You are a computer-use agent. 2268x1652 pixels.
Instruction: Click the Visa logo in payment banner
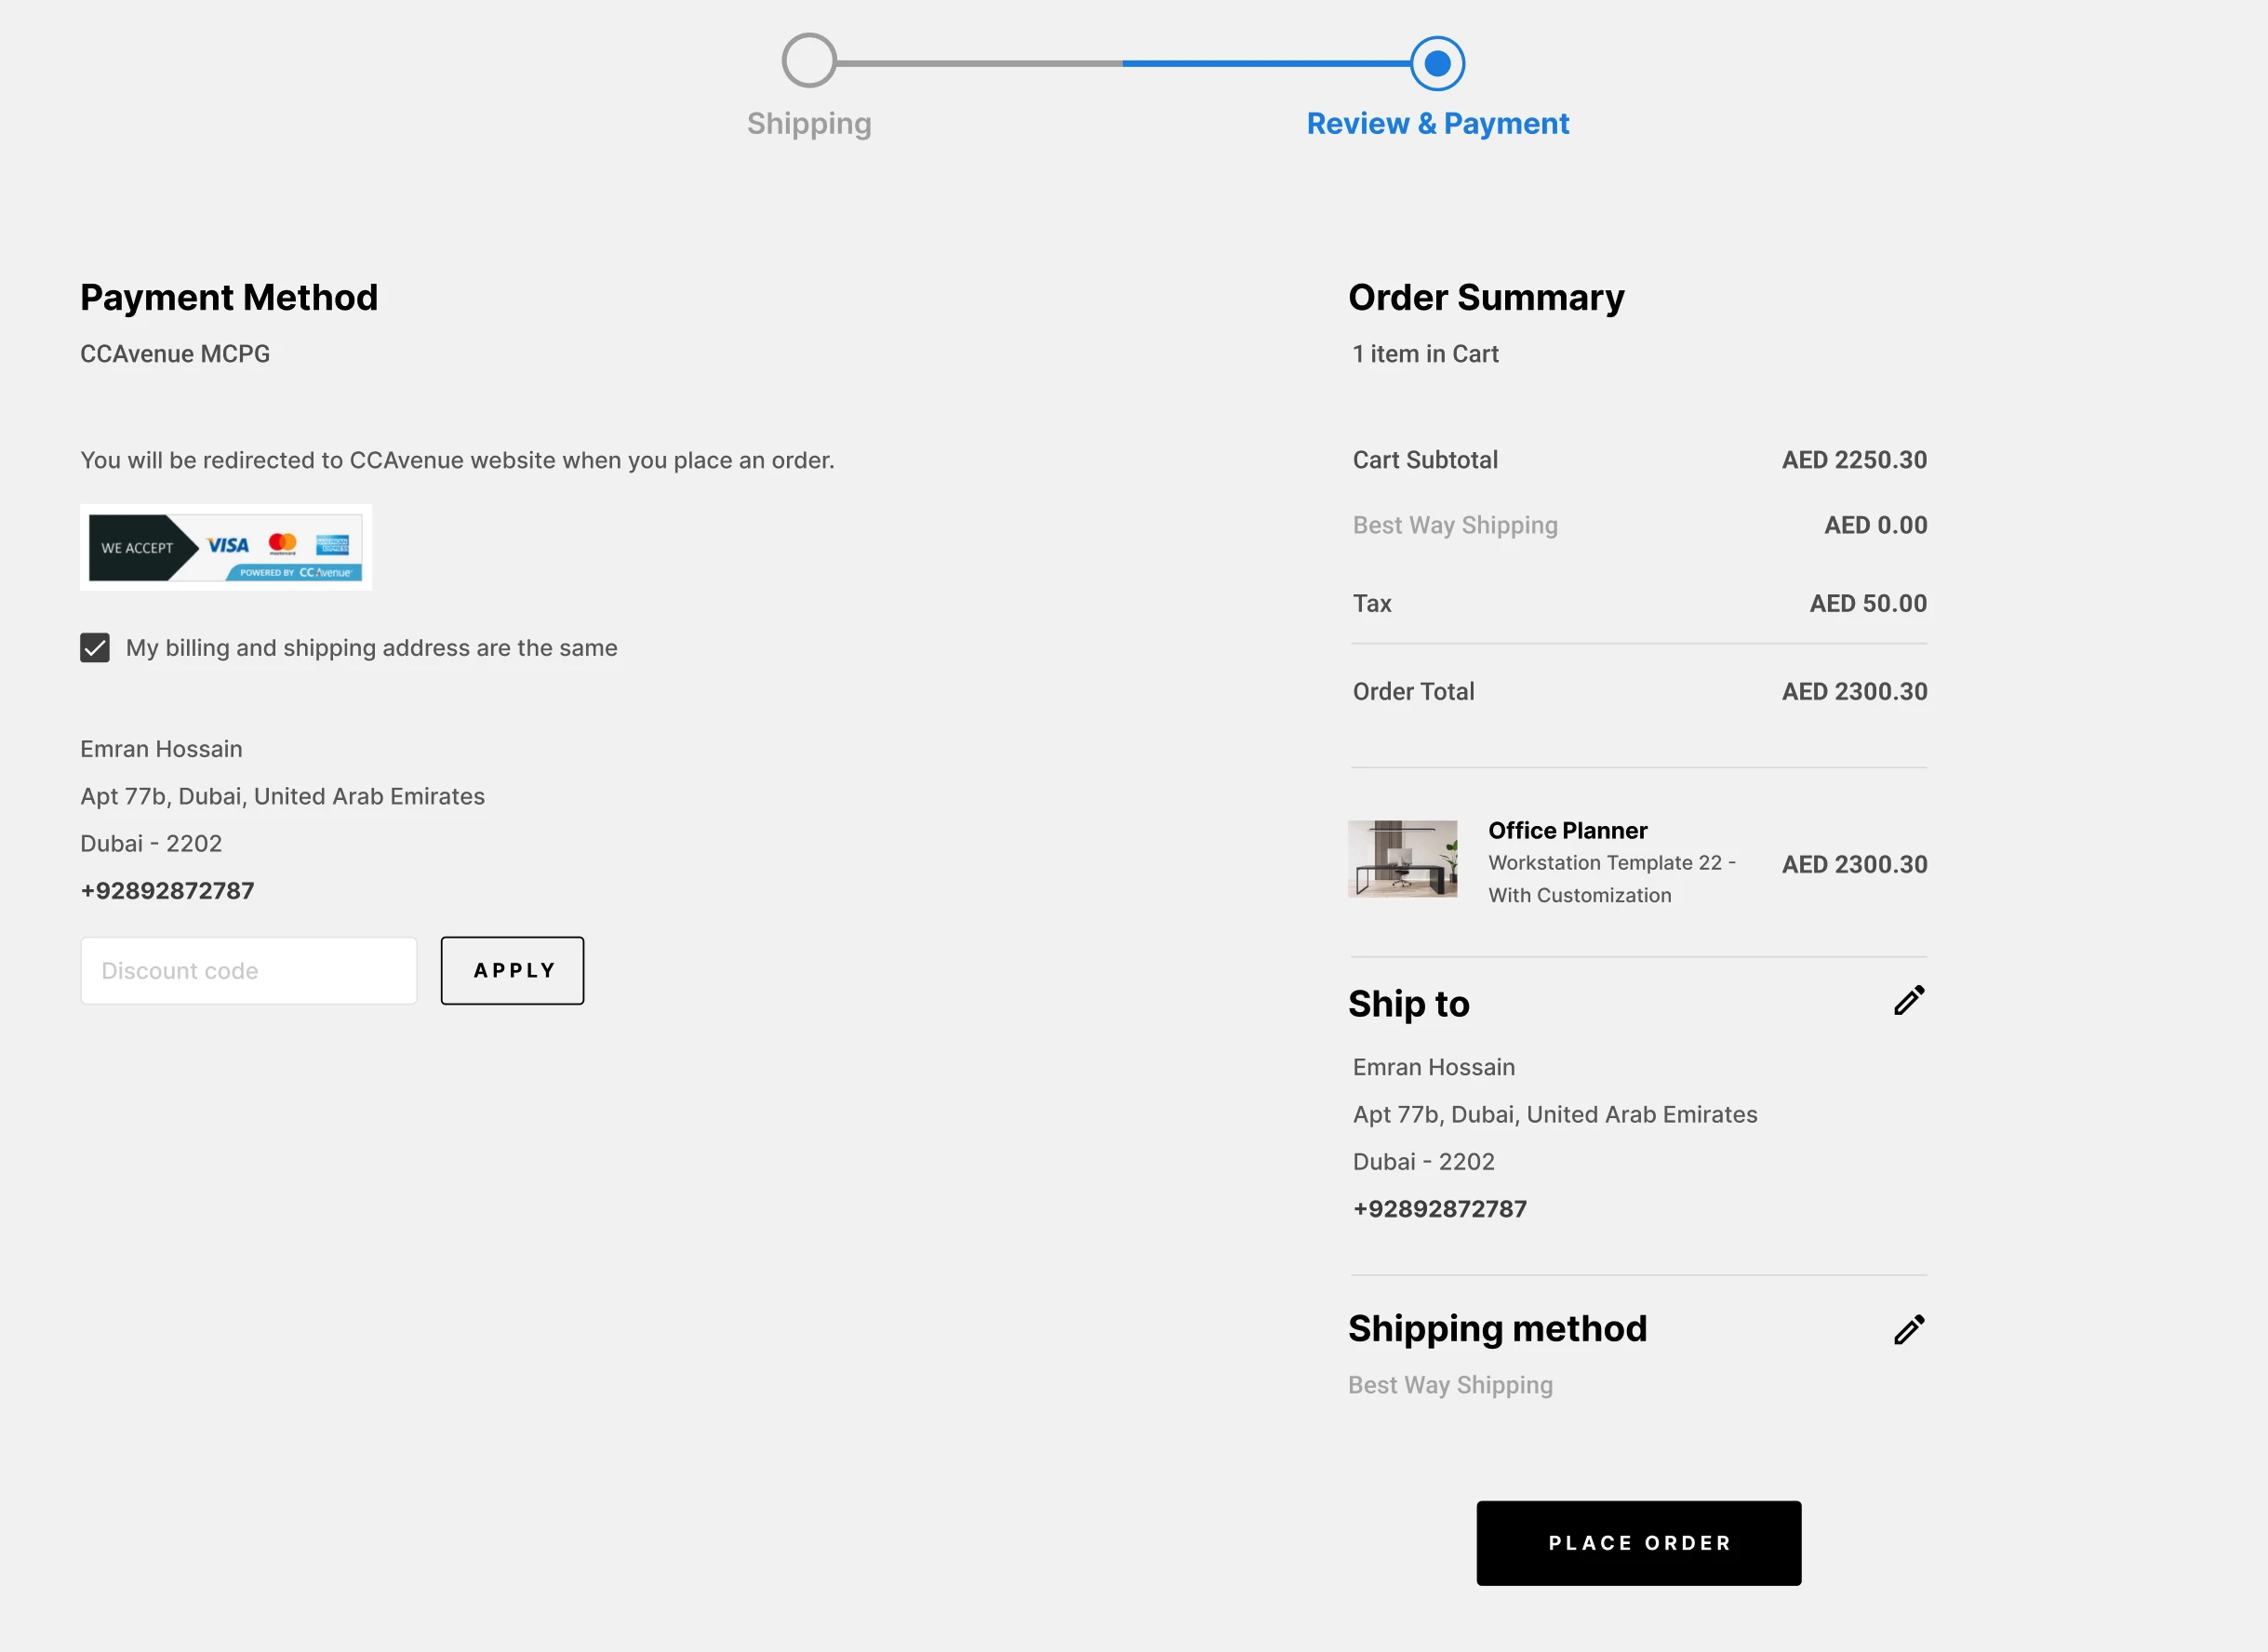click(x=228, y=545)
